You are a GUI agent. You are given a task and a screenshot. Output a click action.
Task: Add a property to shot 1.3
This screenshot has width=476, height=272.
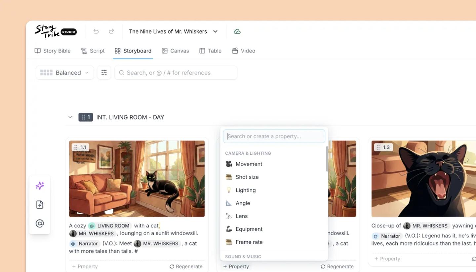click(387, 259)
